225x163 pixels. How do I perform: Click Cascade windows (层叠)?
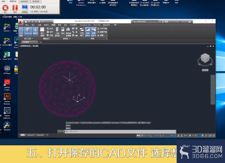[100, 35]
